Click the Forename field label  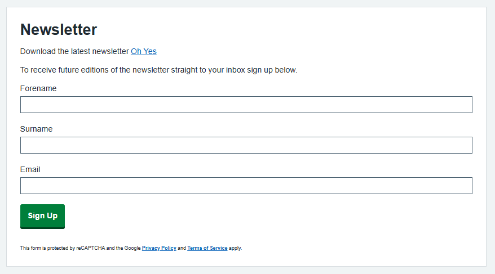38,88
